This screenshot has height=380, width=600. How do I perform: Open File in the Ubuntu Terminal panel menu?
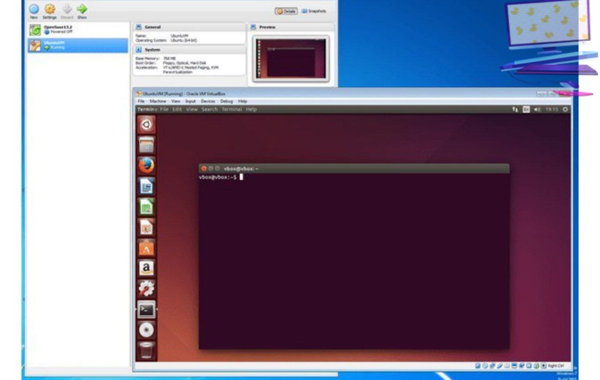[164, 109]
